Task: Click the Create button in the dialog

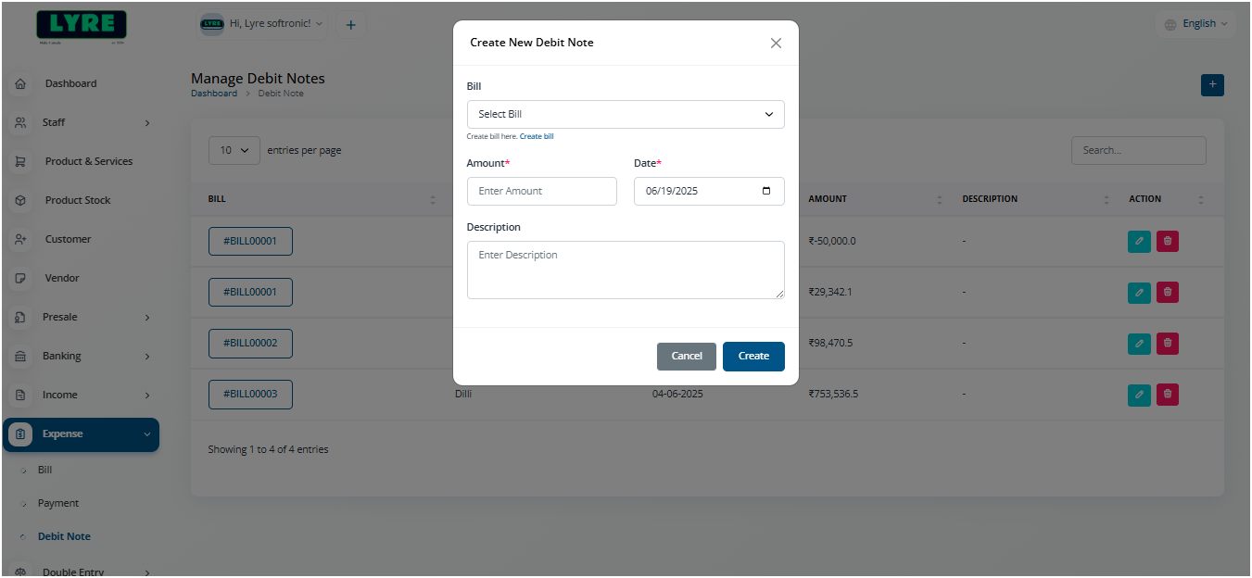Action: pos(753,356)
